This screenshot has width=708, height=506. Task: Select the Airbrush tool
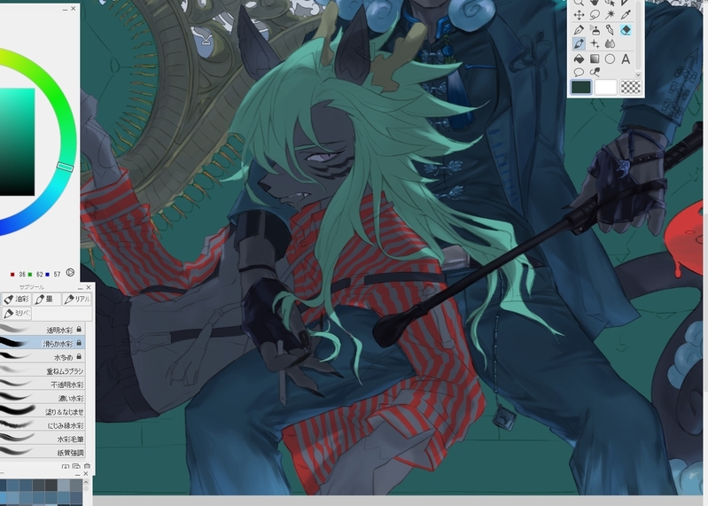click(x=595, y=30)
